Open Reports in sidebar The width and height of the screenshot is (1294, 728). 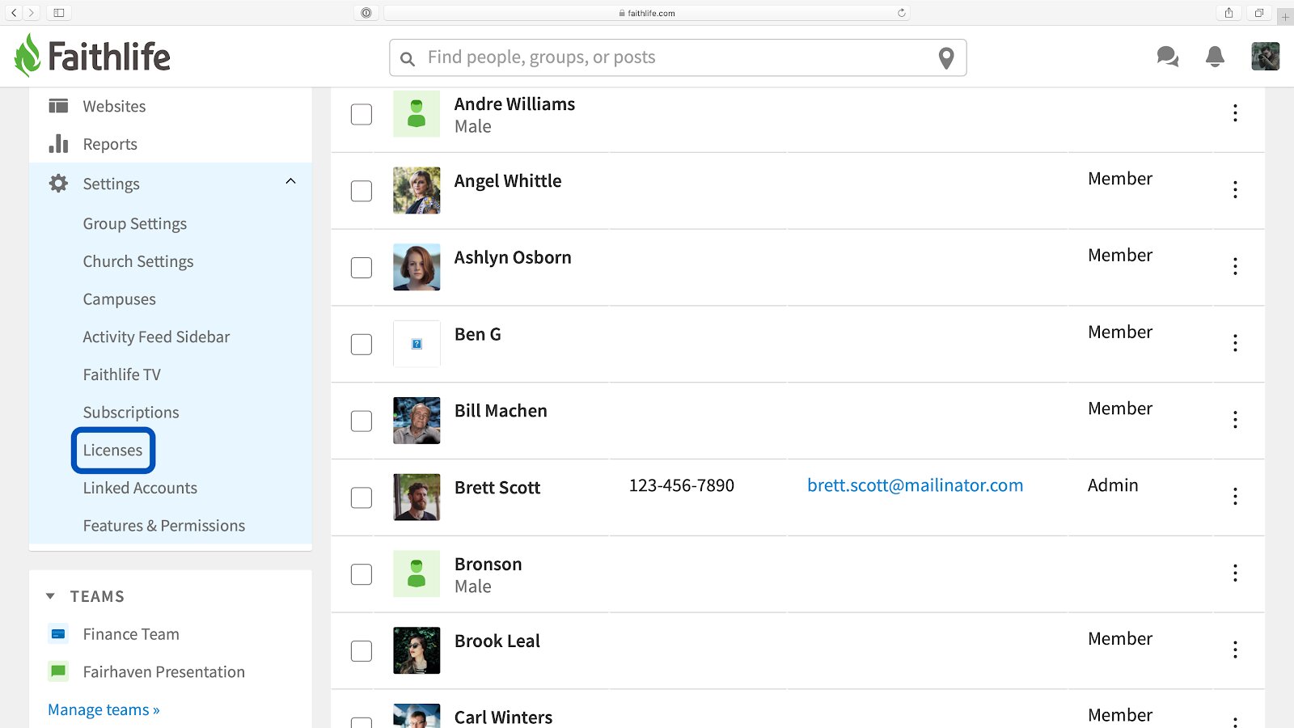[x=110, y=144]
